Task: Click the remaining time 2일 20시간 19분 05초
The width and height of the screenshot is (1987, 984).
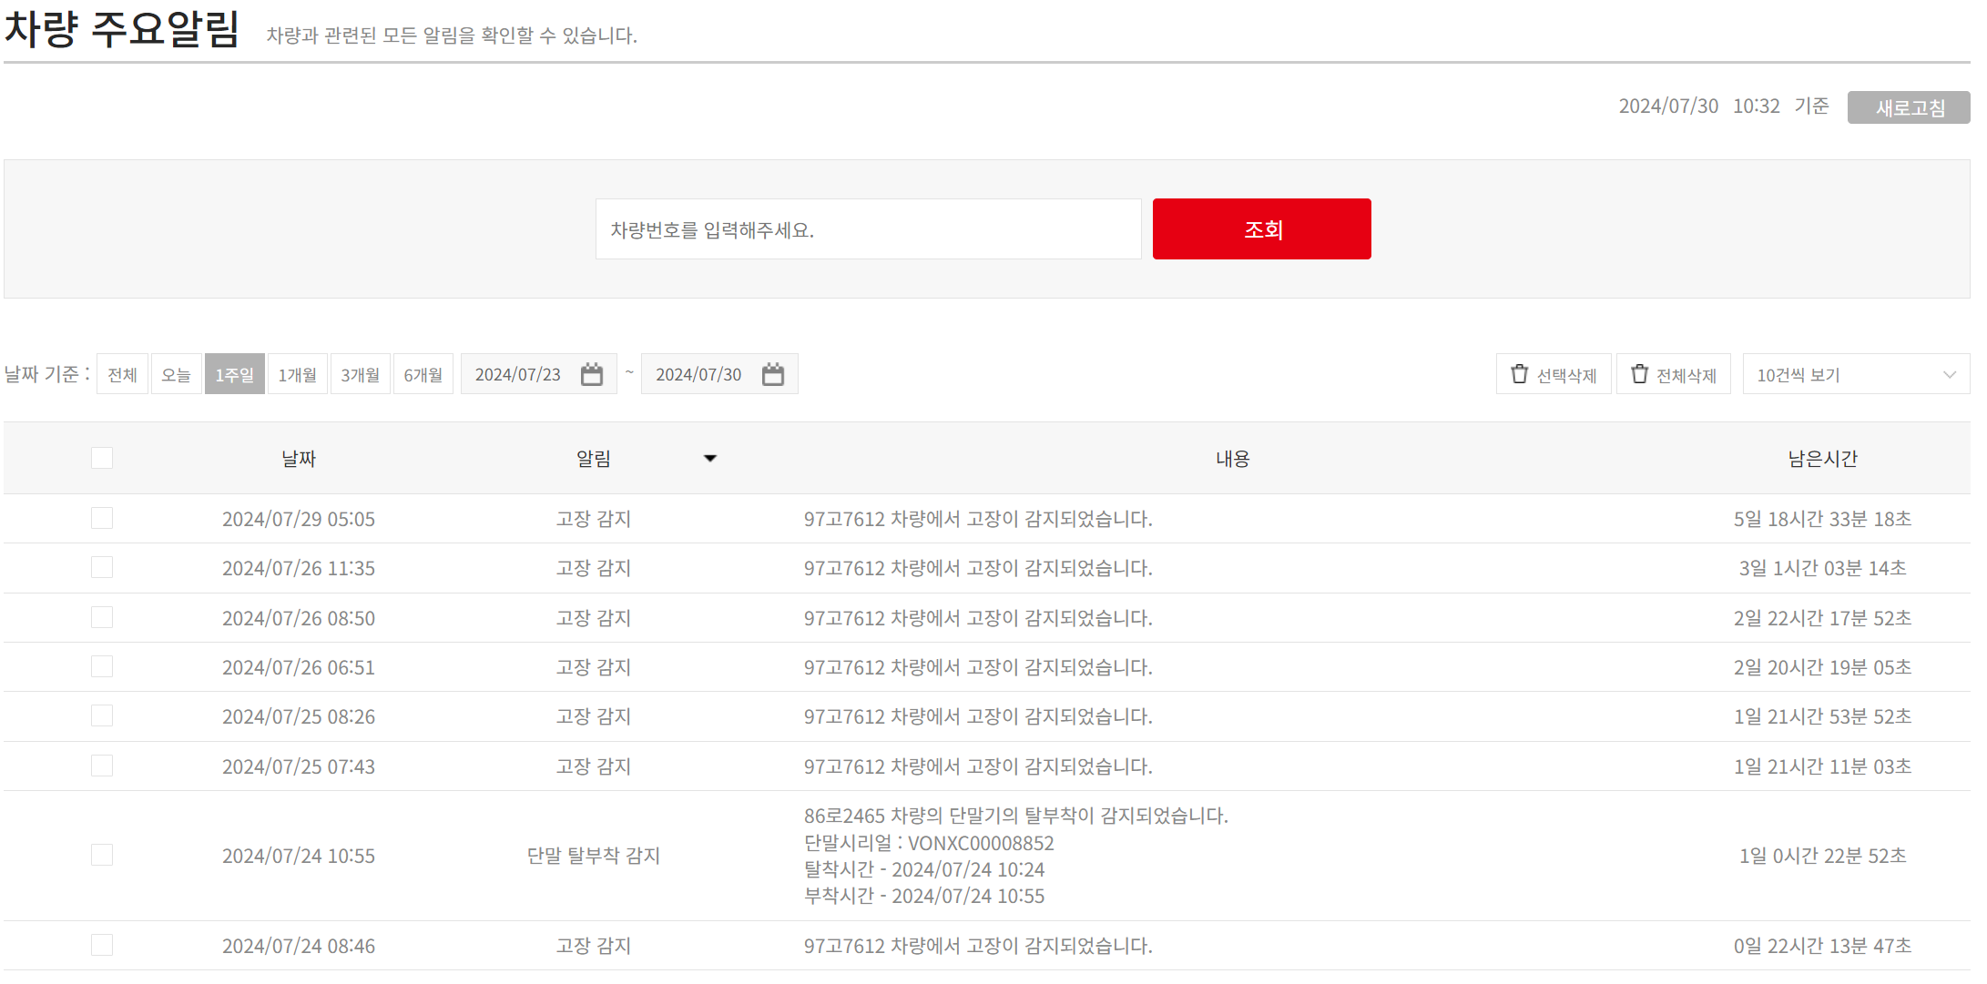Action: coord(1823,667)
